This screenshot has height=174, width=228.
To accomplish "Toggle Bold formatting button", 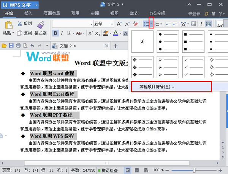I will point(55,33).
